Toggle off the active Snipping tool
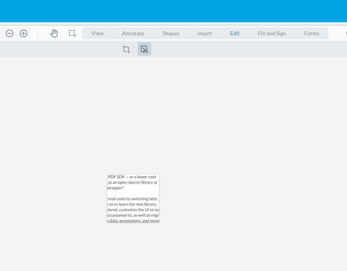Image resolution: width=347 pixels, height=271 pixels. point(144,49)
